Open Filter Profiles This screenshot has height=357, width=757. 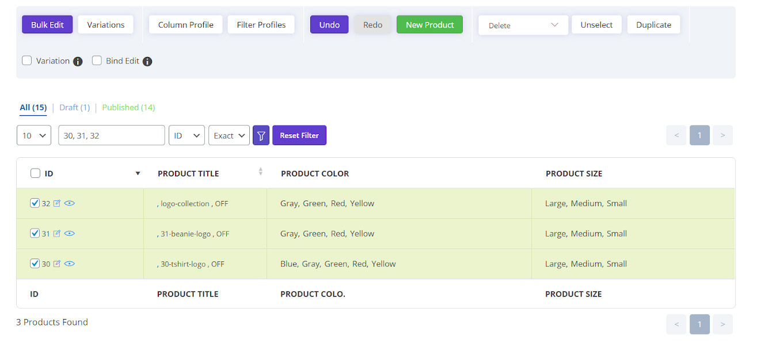coord(261,25)
